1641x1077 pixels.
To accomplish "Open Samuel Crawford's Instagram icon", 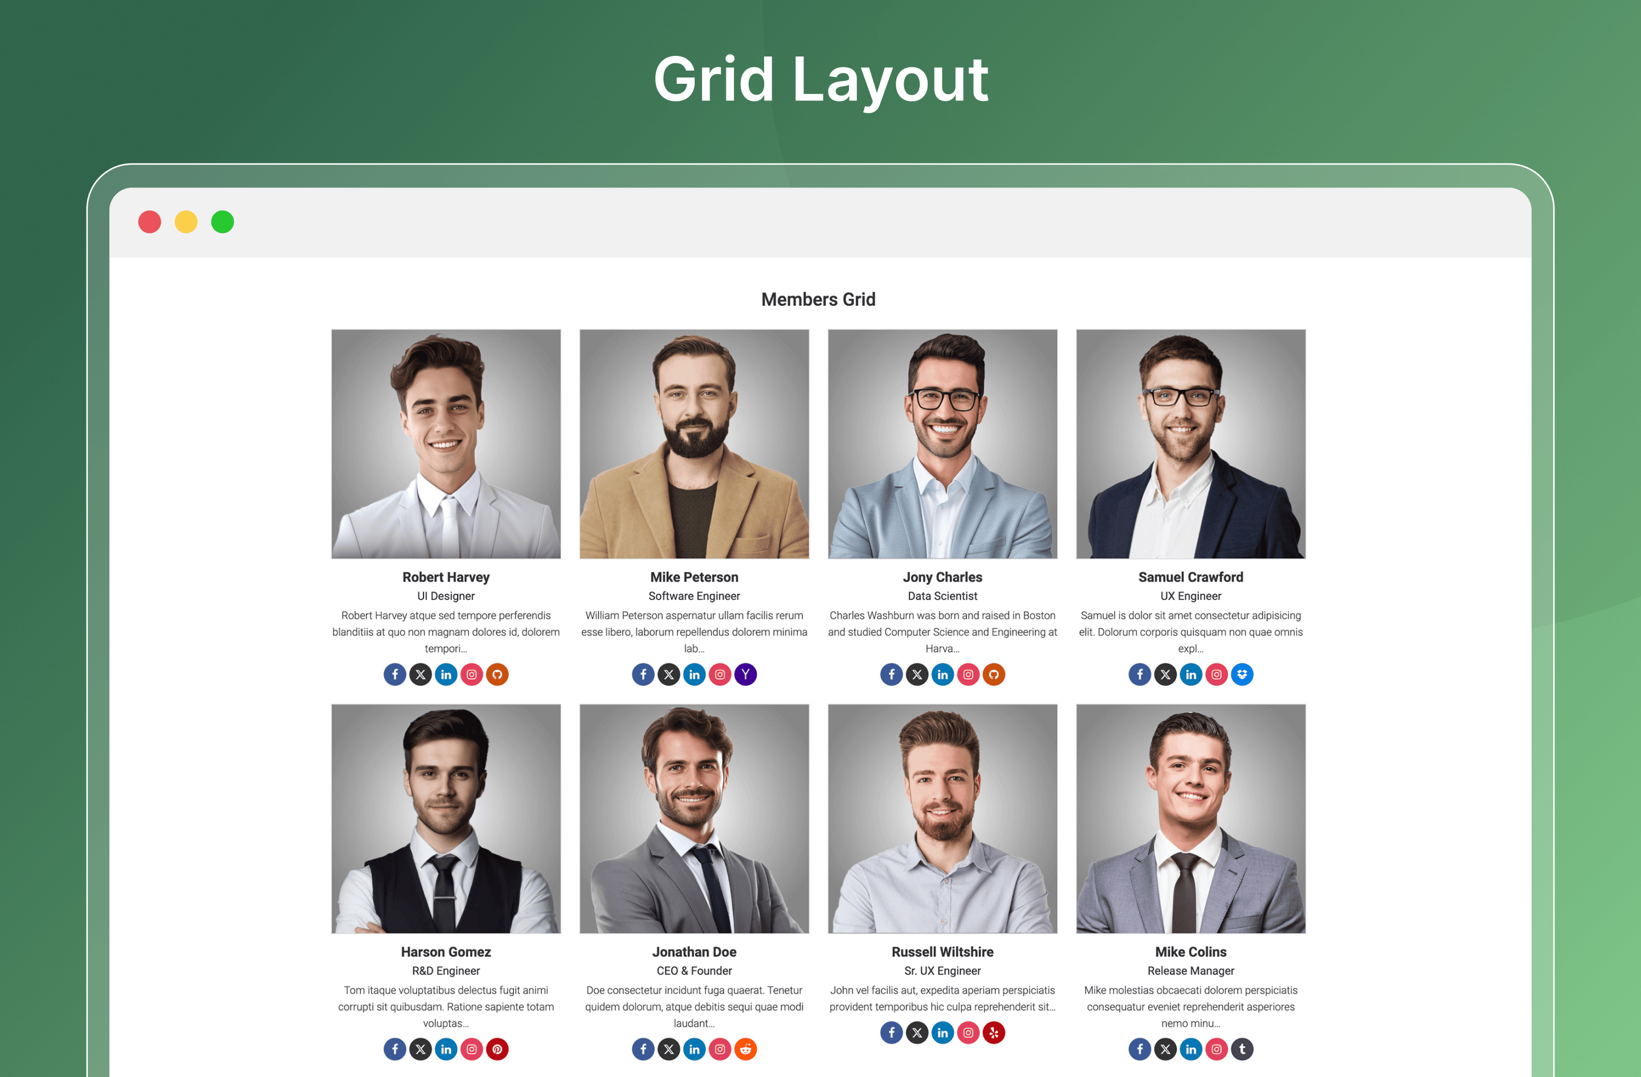I will click(x=1217, y=674).
